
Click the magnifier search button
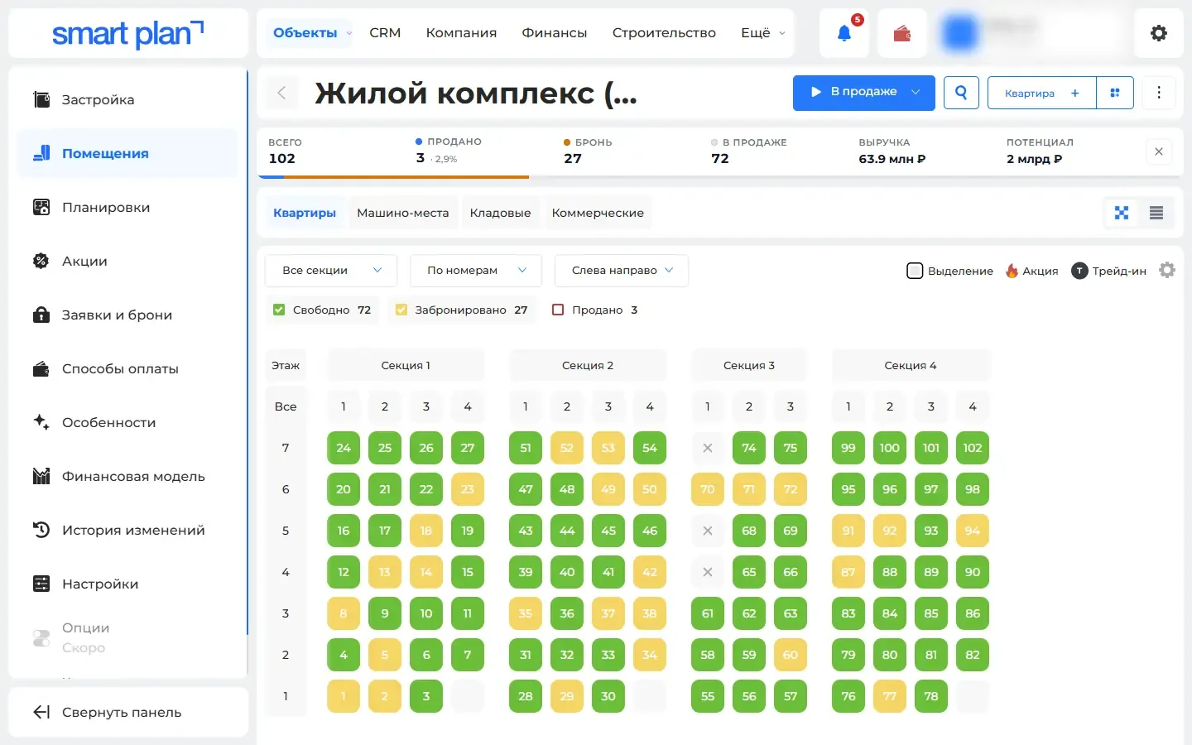tap(961, 93)
